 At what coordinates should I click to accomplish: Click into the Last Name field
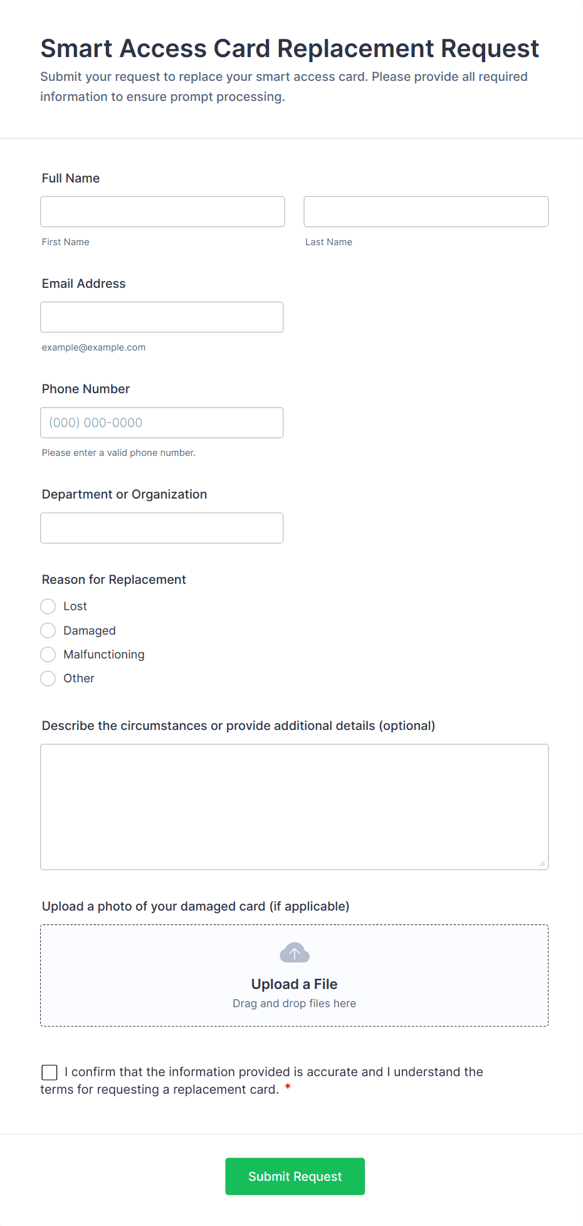coord(426,212)
